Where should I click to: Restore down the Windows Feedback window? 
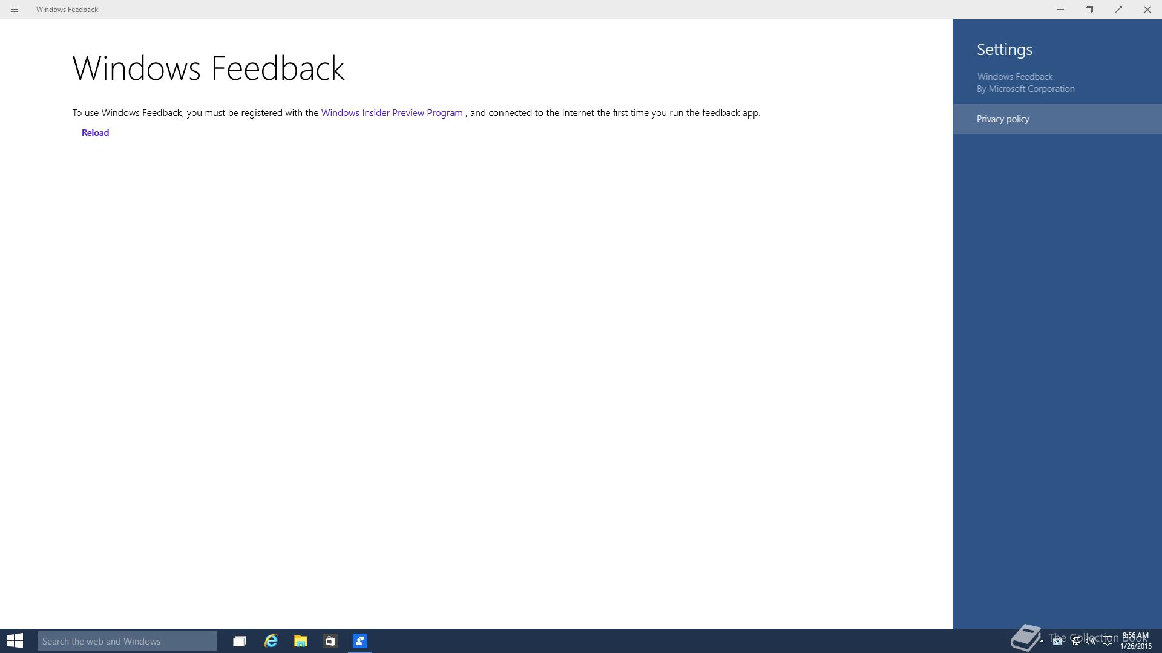click(1089, 10)
